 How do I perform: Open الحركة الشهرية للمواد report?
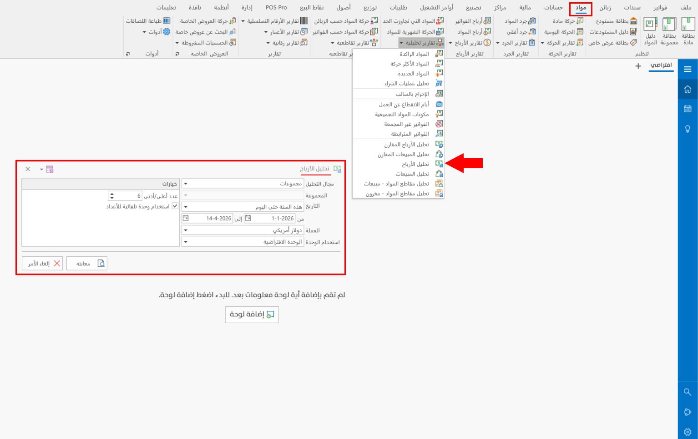[x=415, y=32]
